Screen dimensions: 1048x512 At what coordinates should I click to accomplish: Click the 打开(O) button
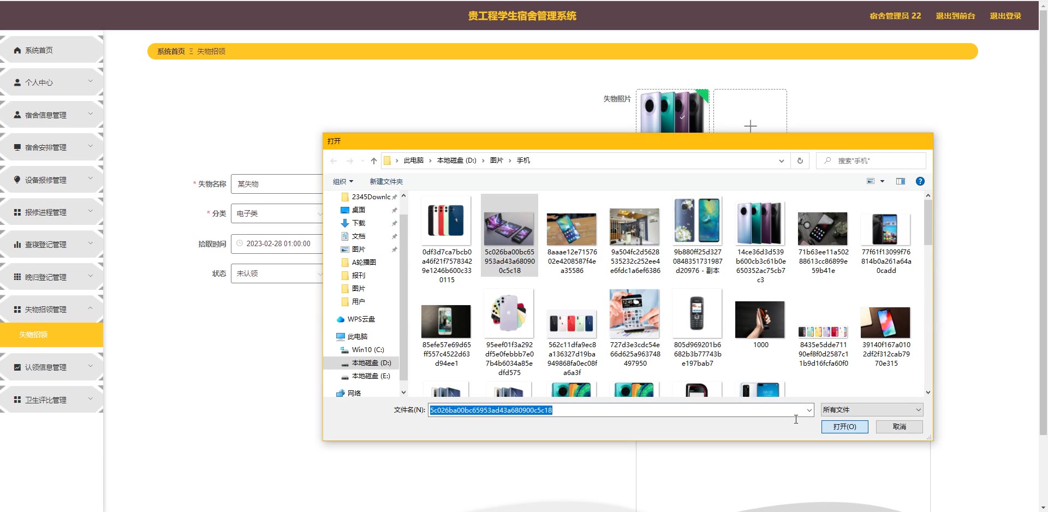[844, 427]
